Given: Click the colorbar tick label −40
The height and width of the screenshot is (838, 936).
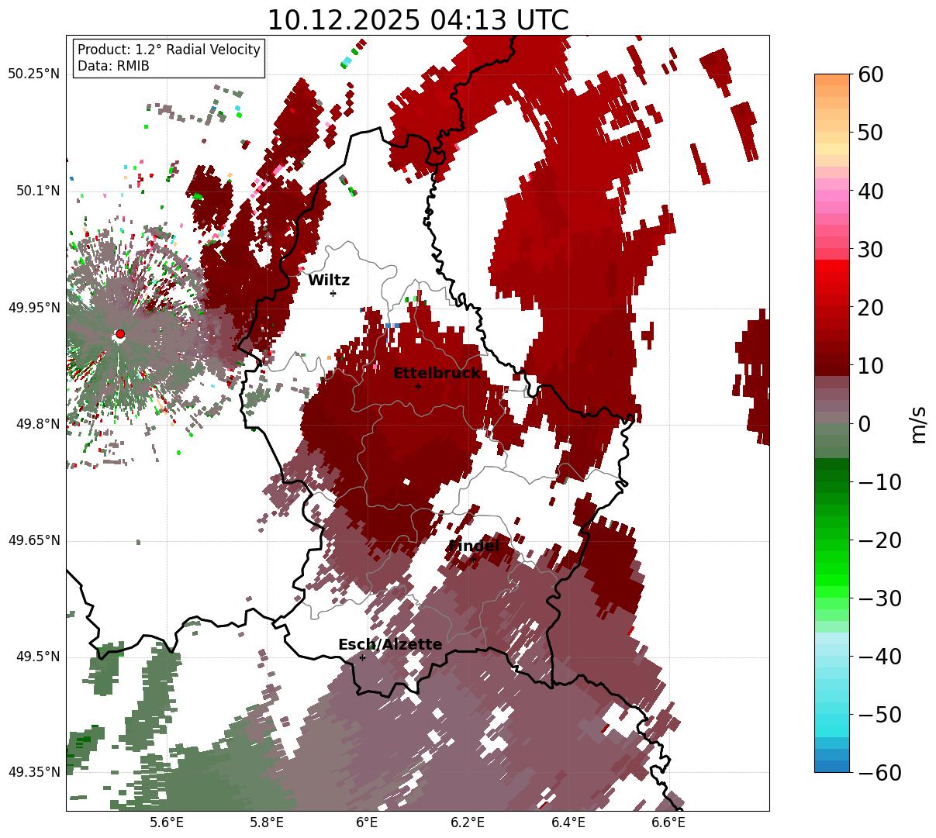Looking at the screenshot, I should (x=879, y=657).
